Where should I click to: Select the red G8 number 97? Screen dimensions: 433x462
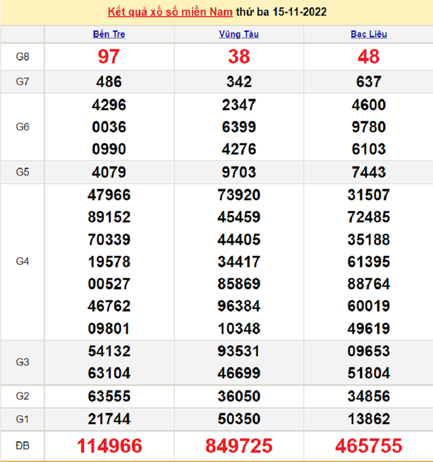click(x=109, y=57)
